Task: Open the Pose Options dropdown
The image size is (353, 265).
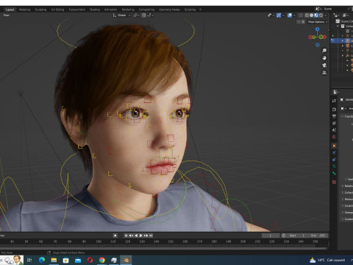Action: [x=318, y=22]
